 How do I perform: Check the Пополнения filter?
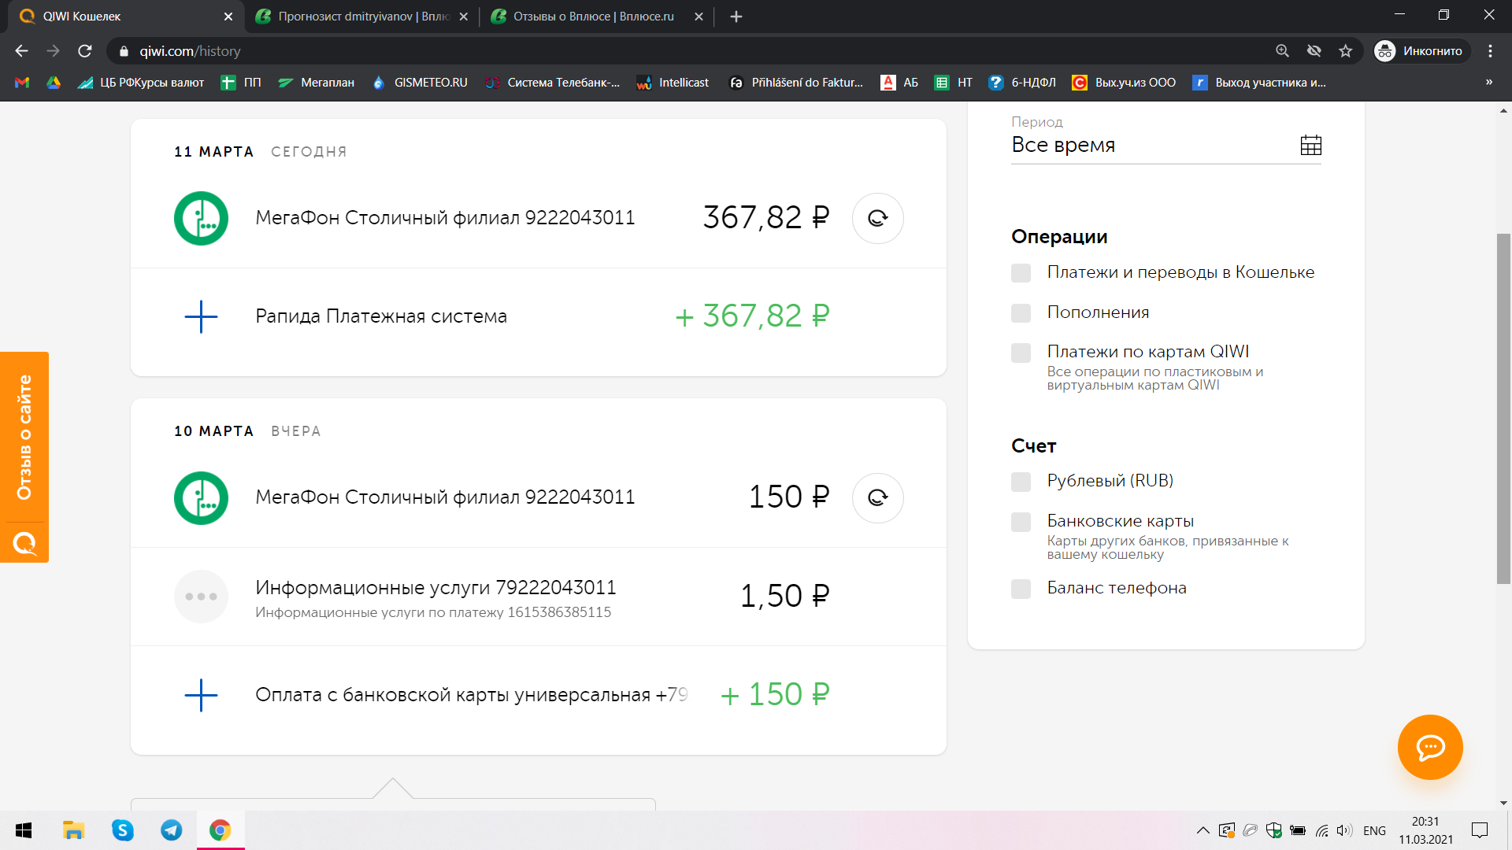[1021, 313]
